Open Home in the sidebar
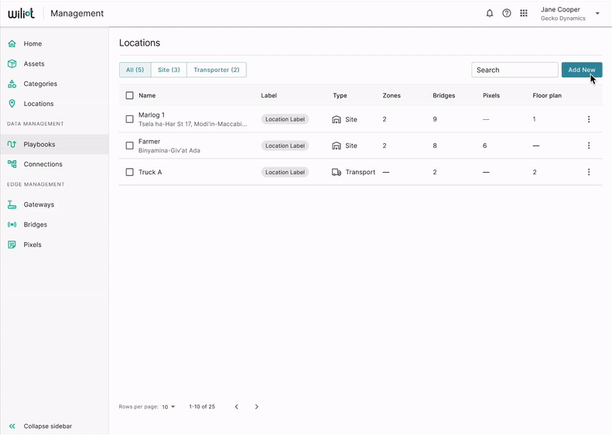 pyautogui.click(x=32, y=44)
